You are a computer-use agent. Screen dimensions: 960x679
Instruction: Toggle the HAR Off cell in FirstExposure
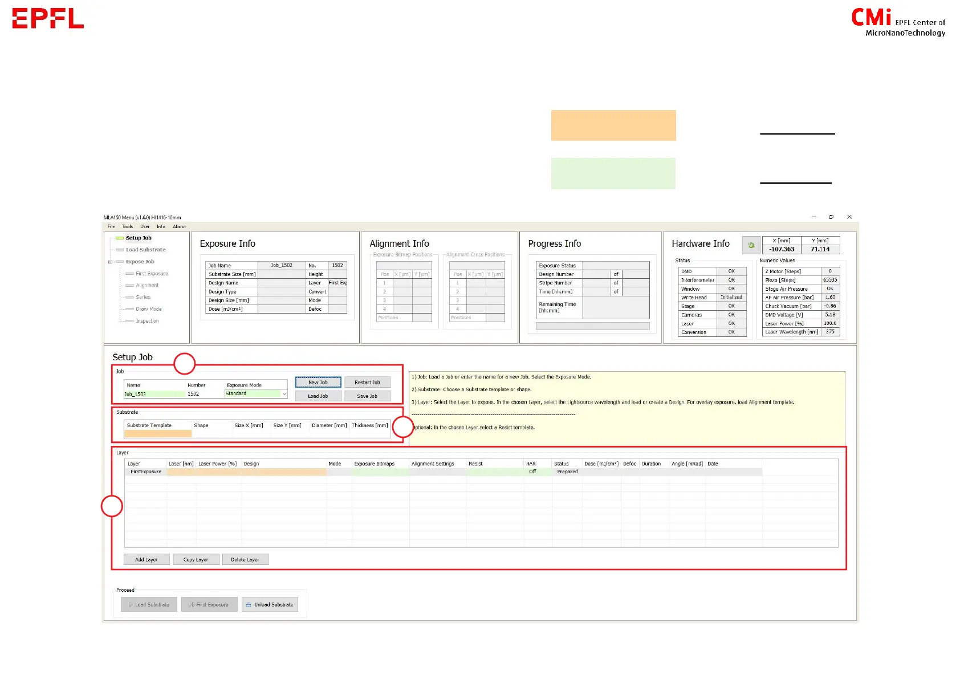532,471
